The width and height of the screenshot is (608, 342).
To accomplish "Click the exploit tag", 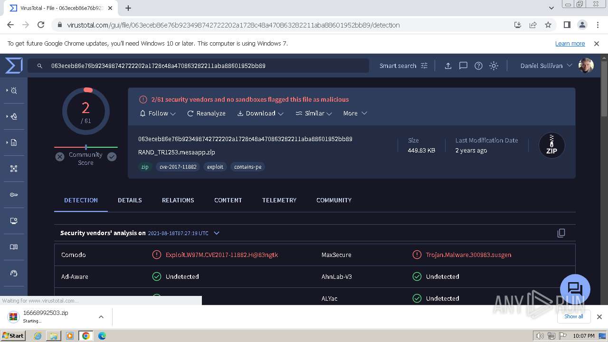I will (215, 167).
